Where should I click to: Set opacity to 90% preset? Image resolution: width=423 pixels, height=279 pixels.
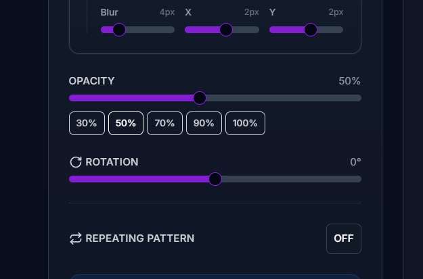click(204, 124)
